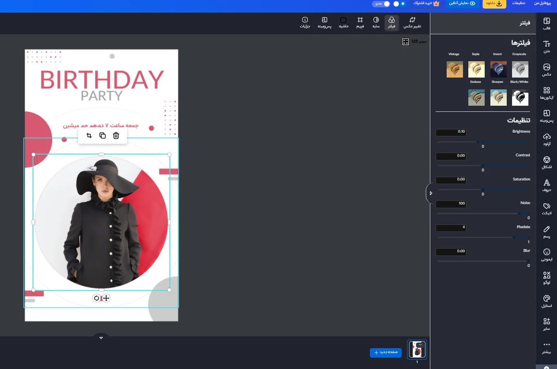
Task: Open the پس‌زمینه background toolbar tool
Action: [324, 23]
